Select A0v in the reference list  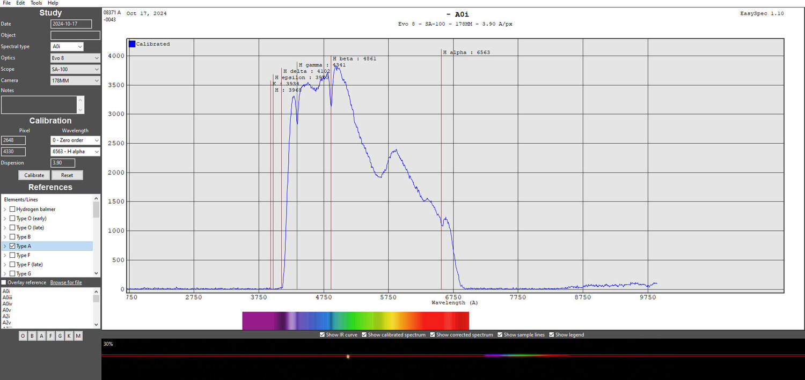[x=6, y=310]
